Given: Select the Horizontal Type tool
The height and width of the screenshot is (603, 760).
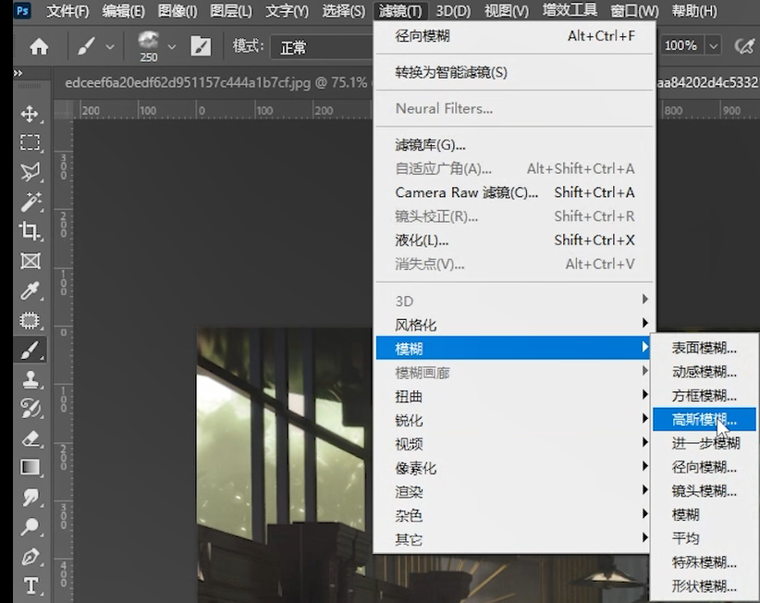Looking at the screenshot, I should pos(31,585).
